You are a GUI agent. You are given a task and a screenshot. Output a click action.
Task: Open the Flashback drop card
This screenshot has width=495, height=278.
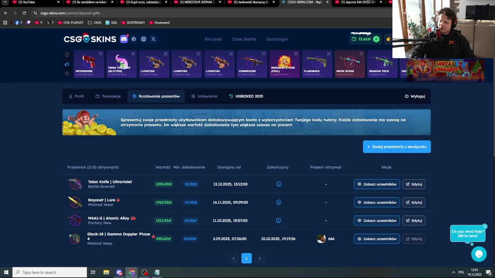pyautogui.click(x=317, y=64)
